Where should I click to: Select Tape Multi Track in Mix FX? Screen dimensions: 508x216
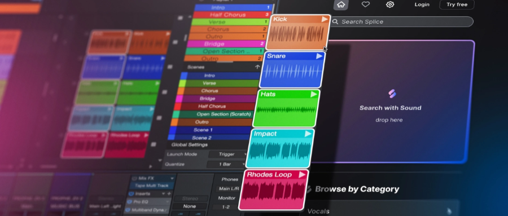[x=151, y=186]
